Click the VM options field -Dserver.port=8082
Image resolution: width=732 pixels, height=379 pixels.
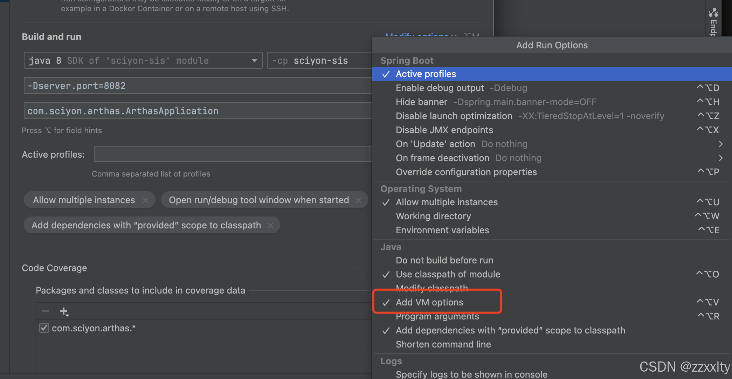[196, 86]
